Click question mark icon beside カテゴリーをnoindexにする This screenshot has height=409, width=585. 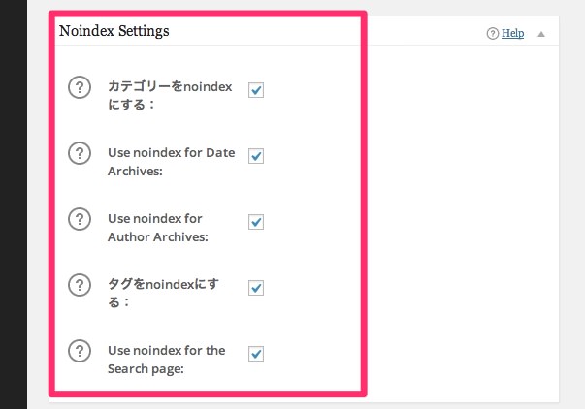point(80,87)
